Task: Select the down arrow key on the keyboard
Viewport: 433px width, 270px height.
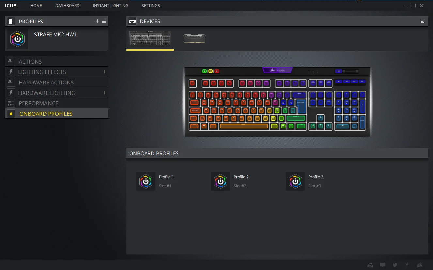Action: point(321,126)
